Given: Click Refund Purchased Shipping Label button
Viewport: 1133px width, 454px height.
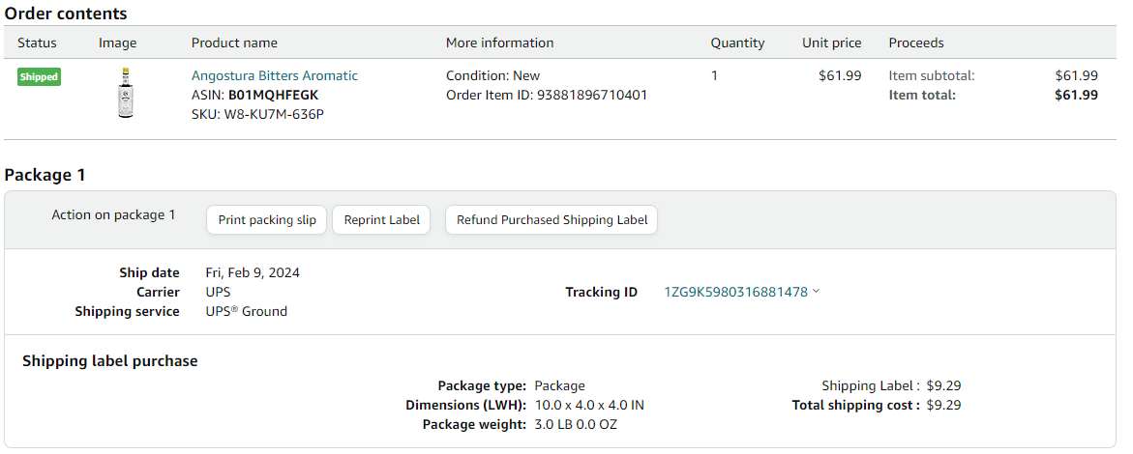Looking at the screenshot, I should (x=552, y=220).
